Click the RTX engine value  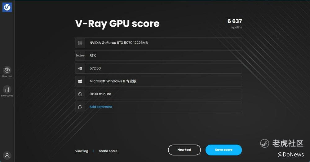tap(92, 55)
